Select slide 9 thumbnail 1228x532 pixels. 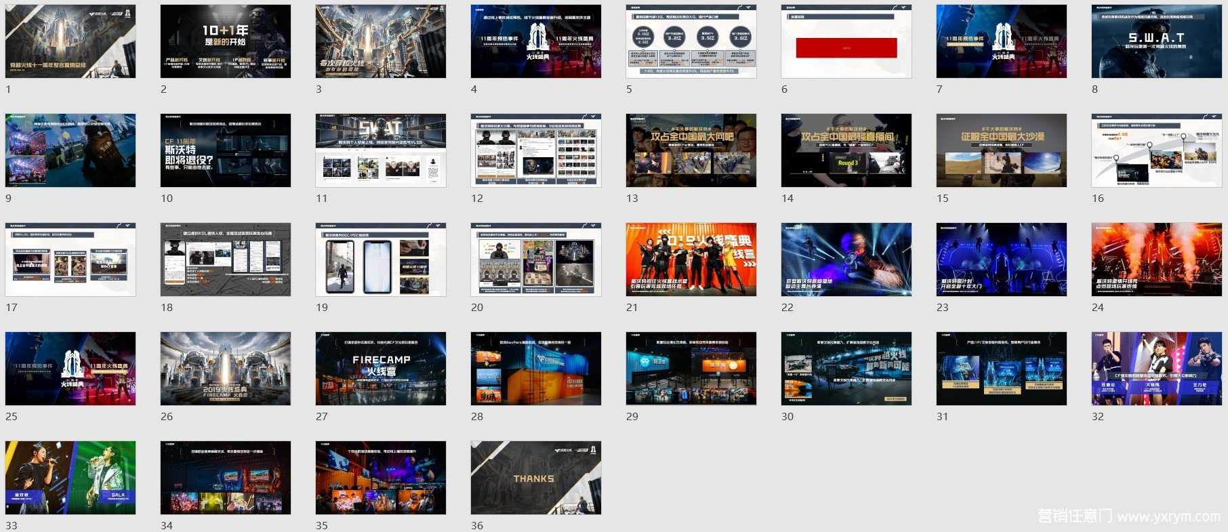coord(70,150)
